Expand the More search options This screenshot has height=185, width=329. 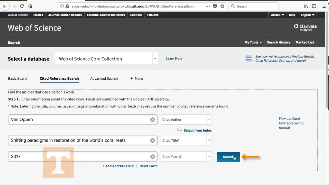136,78
